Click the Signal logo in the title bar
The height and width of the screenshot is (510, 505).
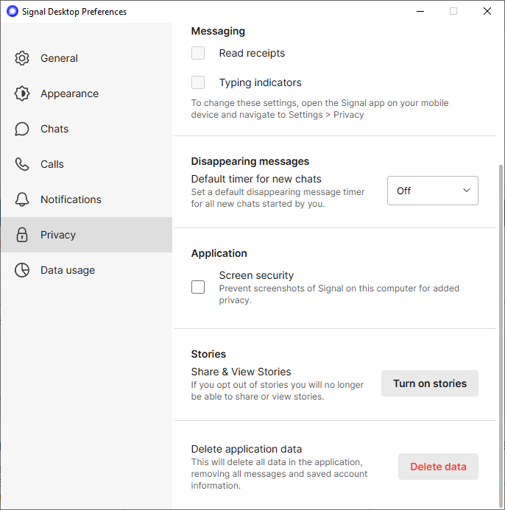pos(13,11)
